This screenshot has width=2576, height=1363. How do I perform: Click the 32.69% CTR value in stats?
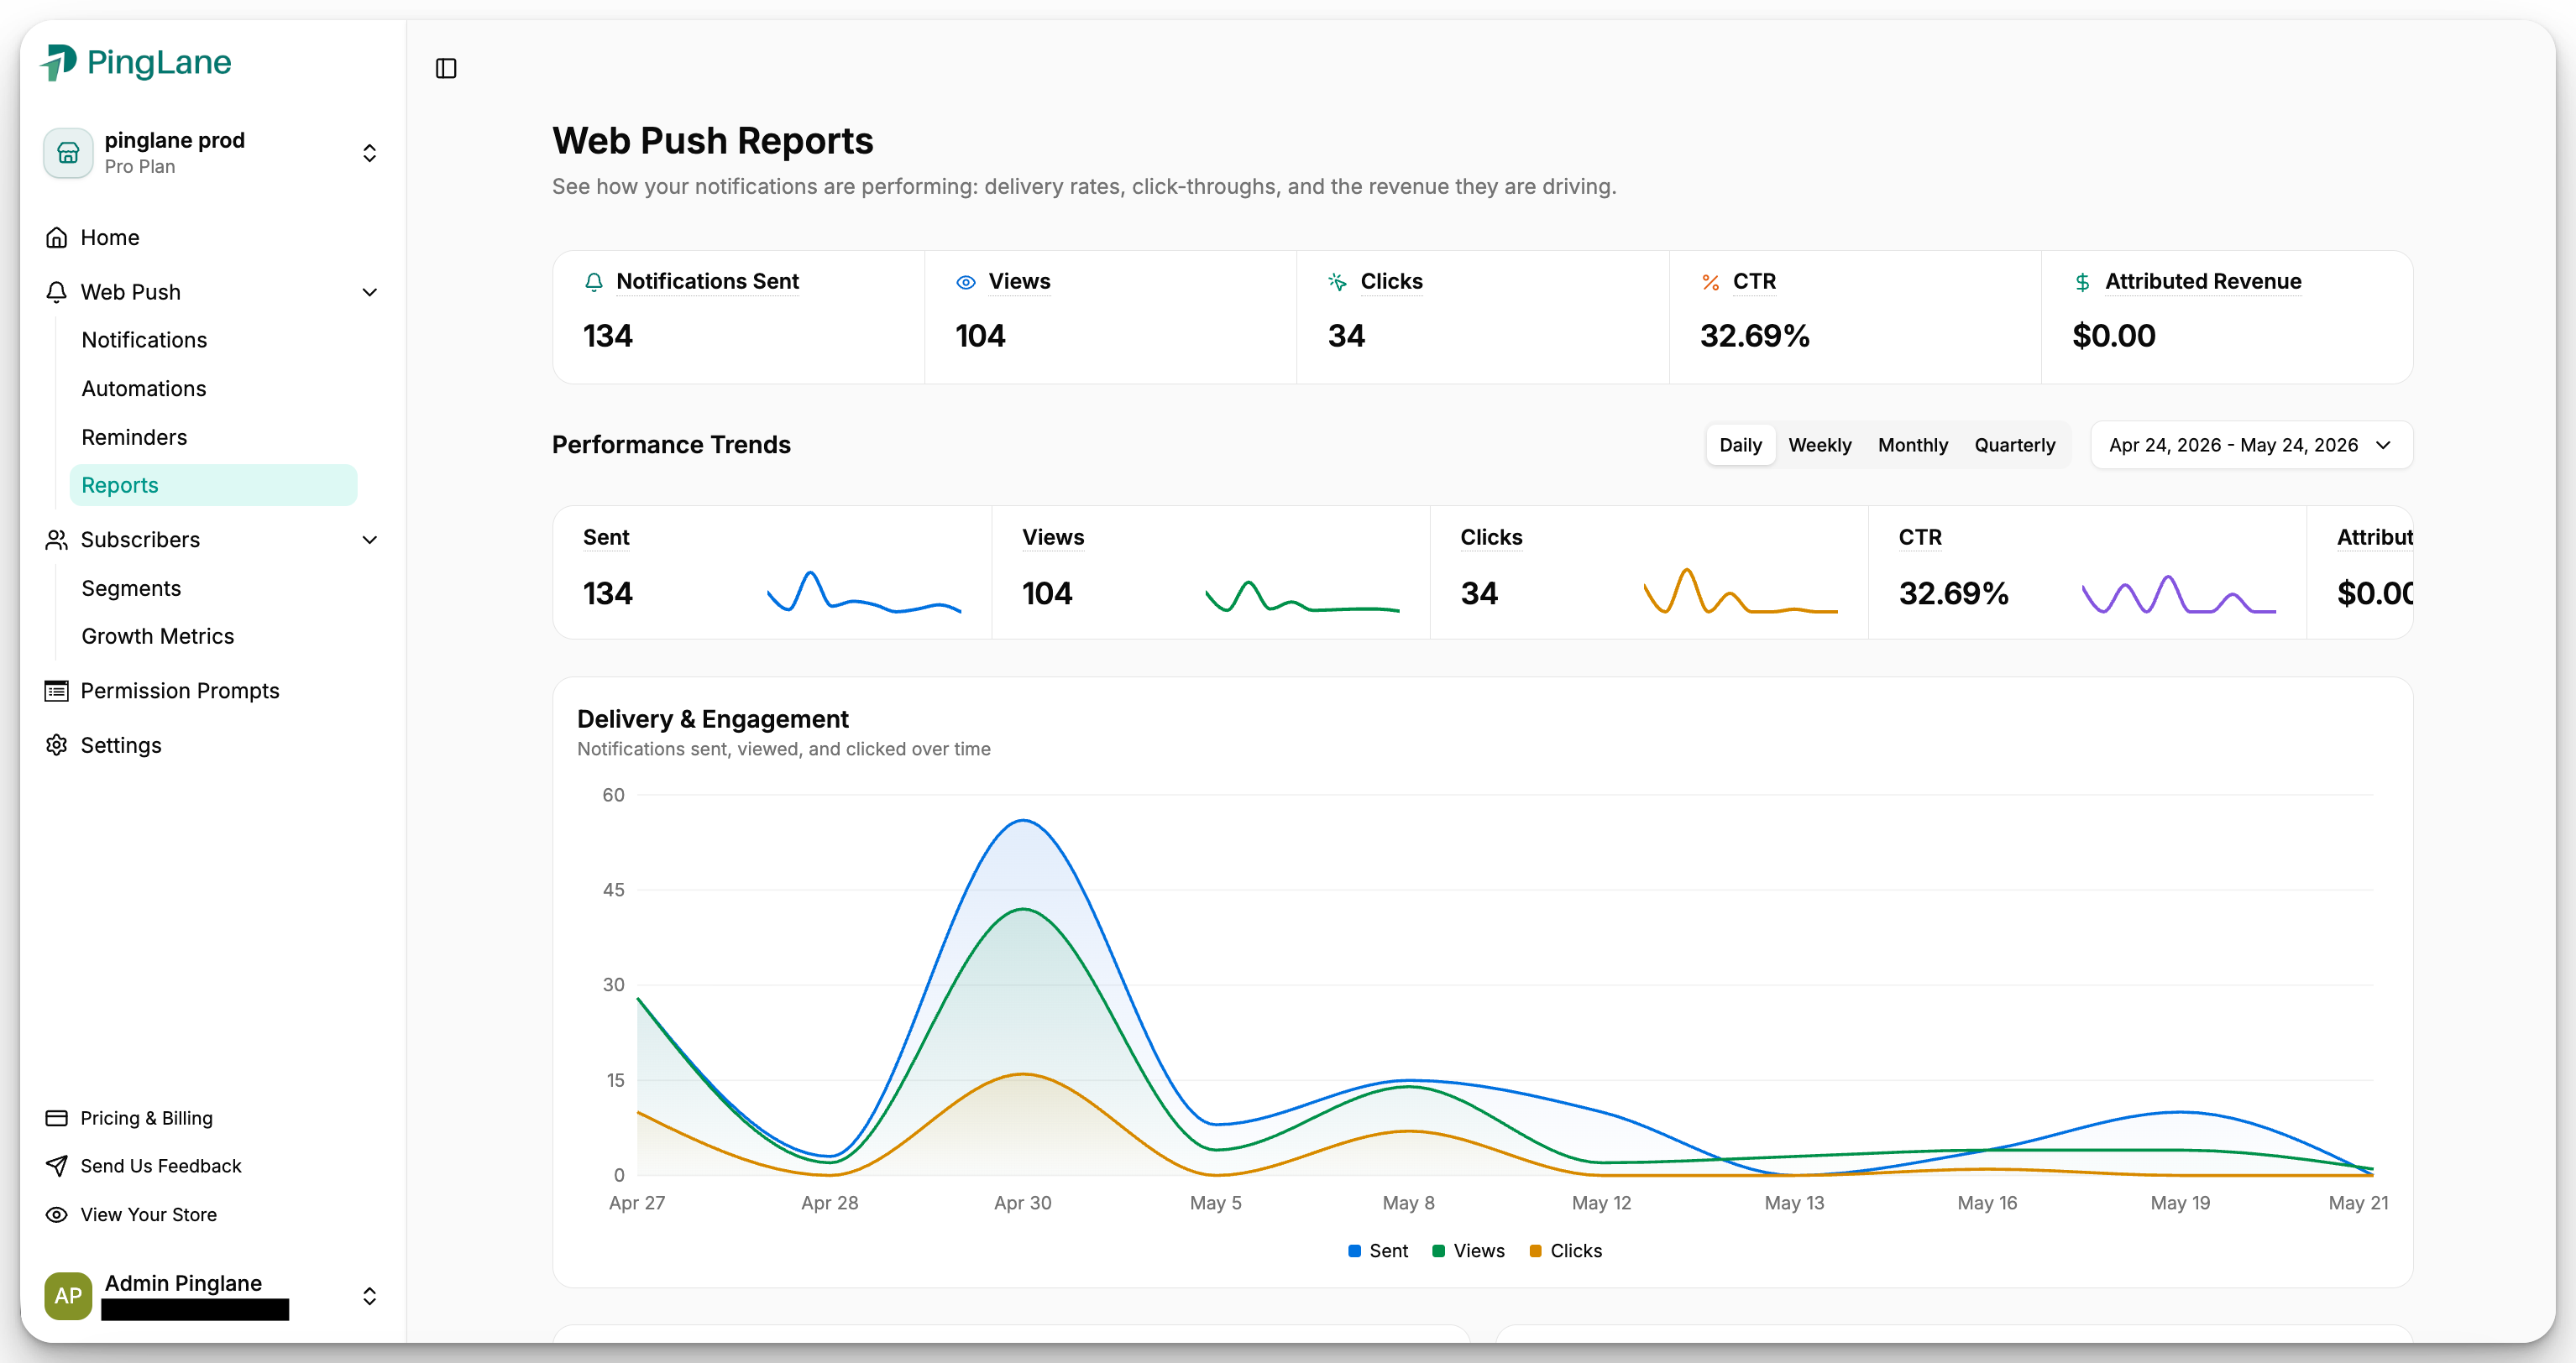coord(1755,336)
